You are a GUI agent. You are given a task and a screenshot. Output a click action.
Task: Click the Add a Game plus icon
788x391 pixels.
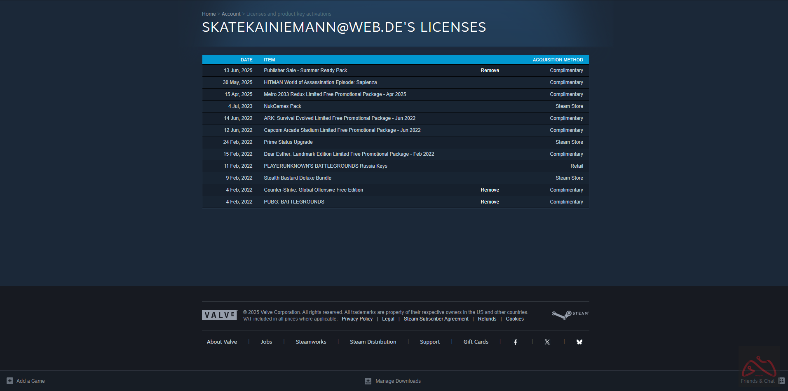[10, 381]
